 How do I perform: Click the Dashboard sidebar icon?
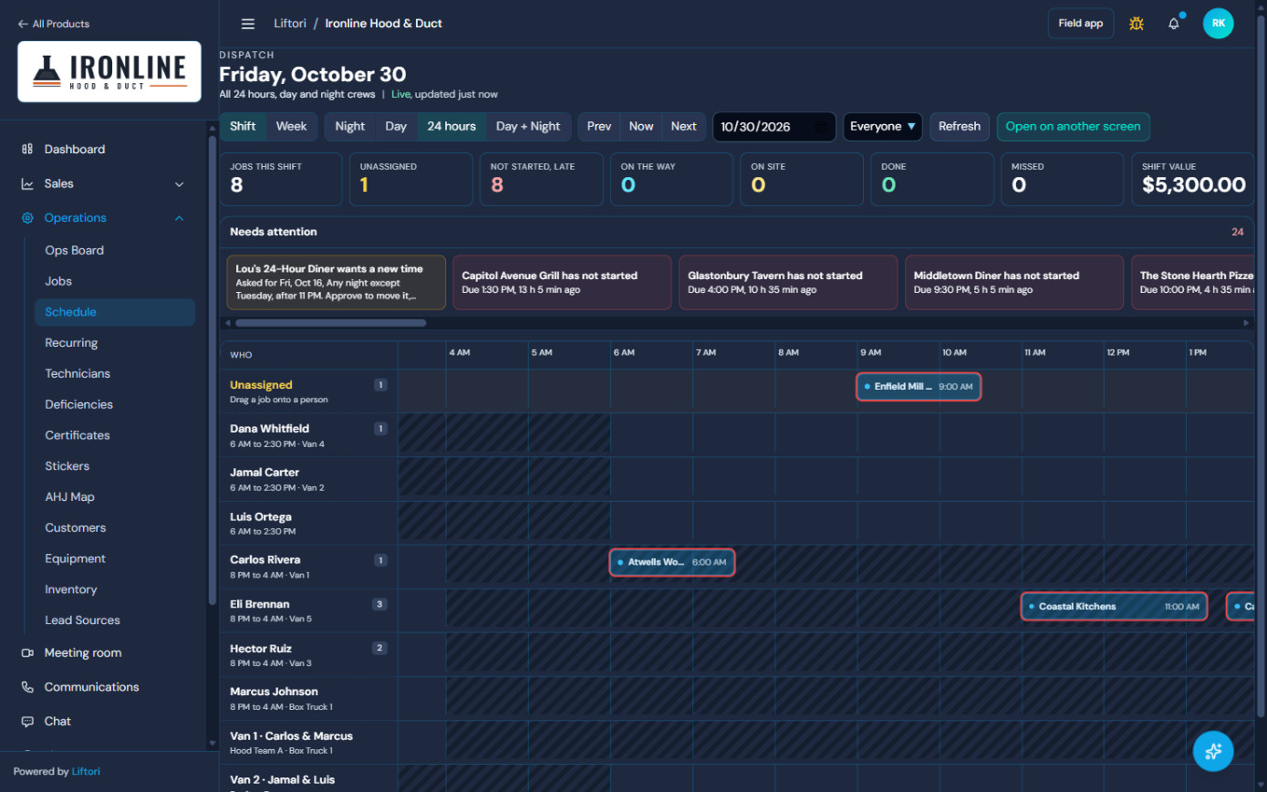point(27,149)
